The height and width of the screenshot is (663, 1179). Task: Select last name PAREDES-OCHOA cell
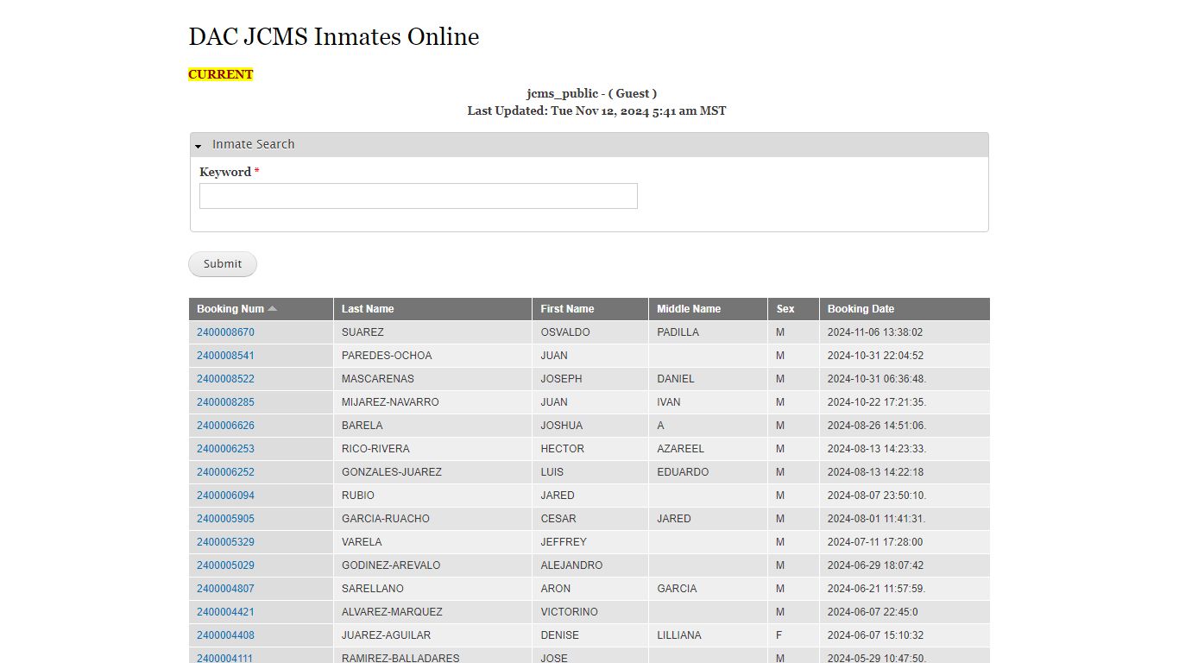(432, 356)
